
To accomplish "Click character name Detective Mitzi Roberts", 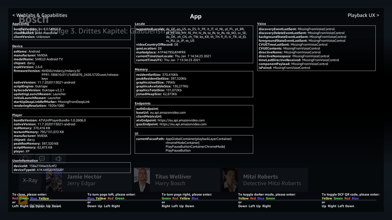I will pyautogui.click(x=272, y=183).
